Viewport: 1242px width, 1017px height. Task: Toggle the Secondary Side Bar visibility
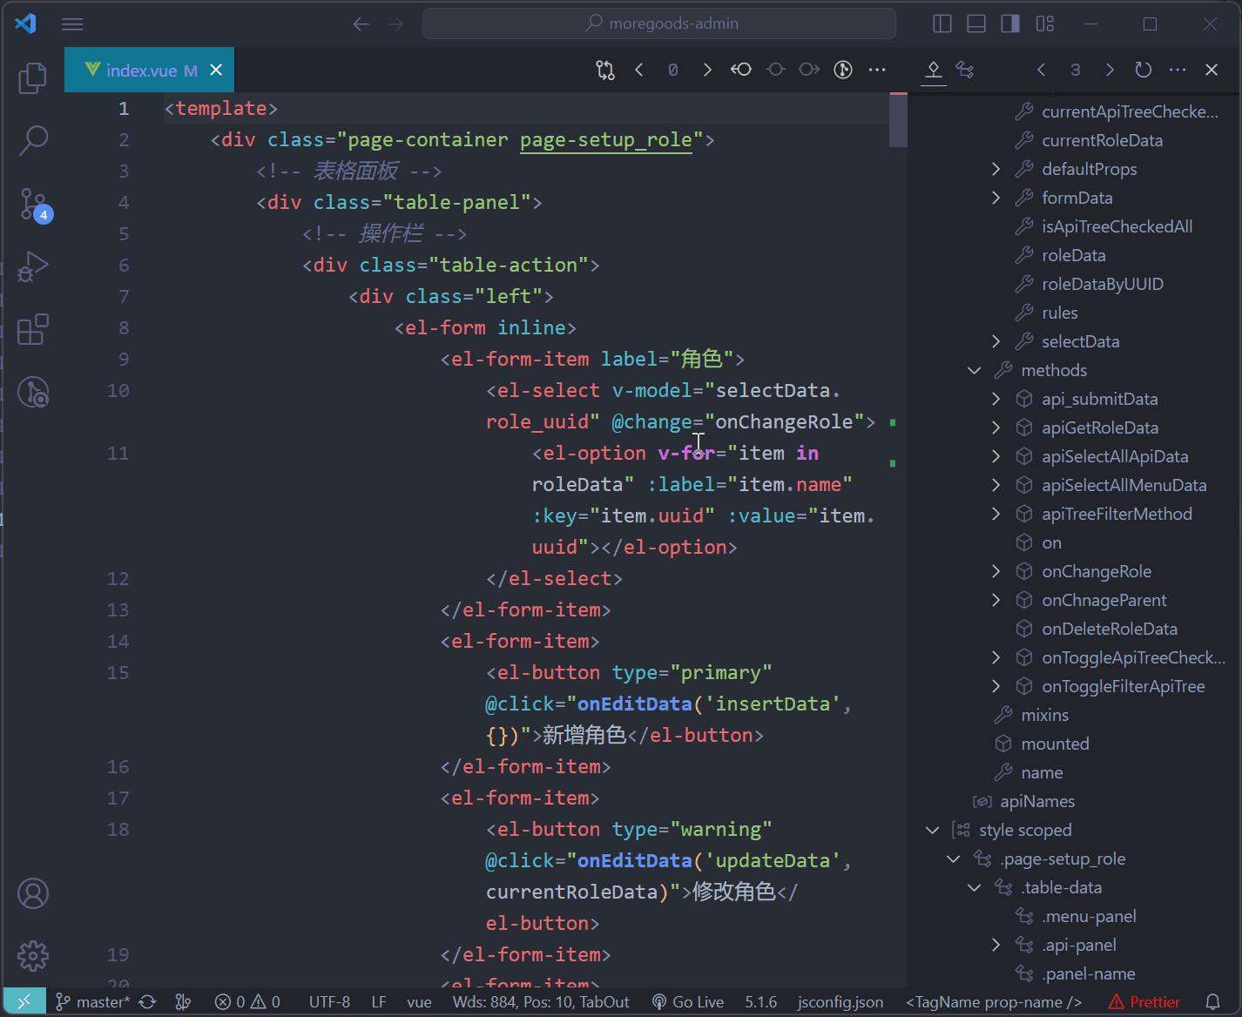(1009, 24)
